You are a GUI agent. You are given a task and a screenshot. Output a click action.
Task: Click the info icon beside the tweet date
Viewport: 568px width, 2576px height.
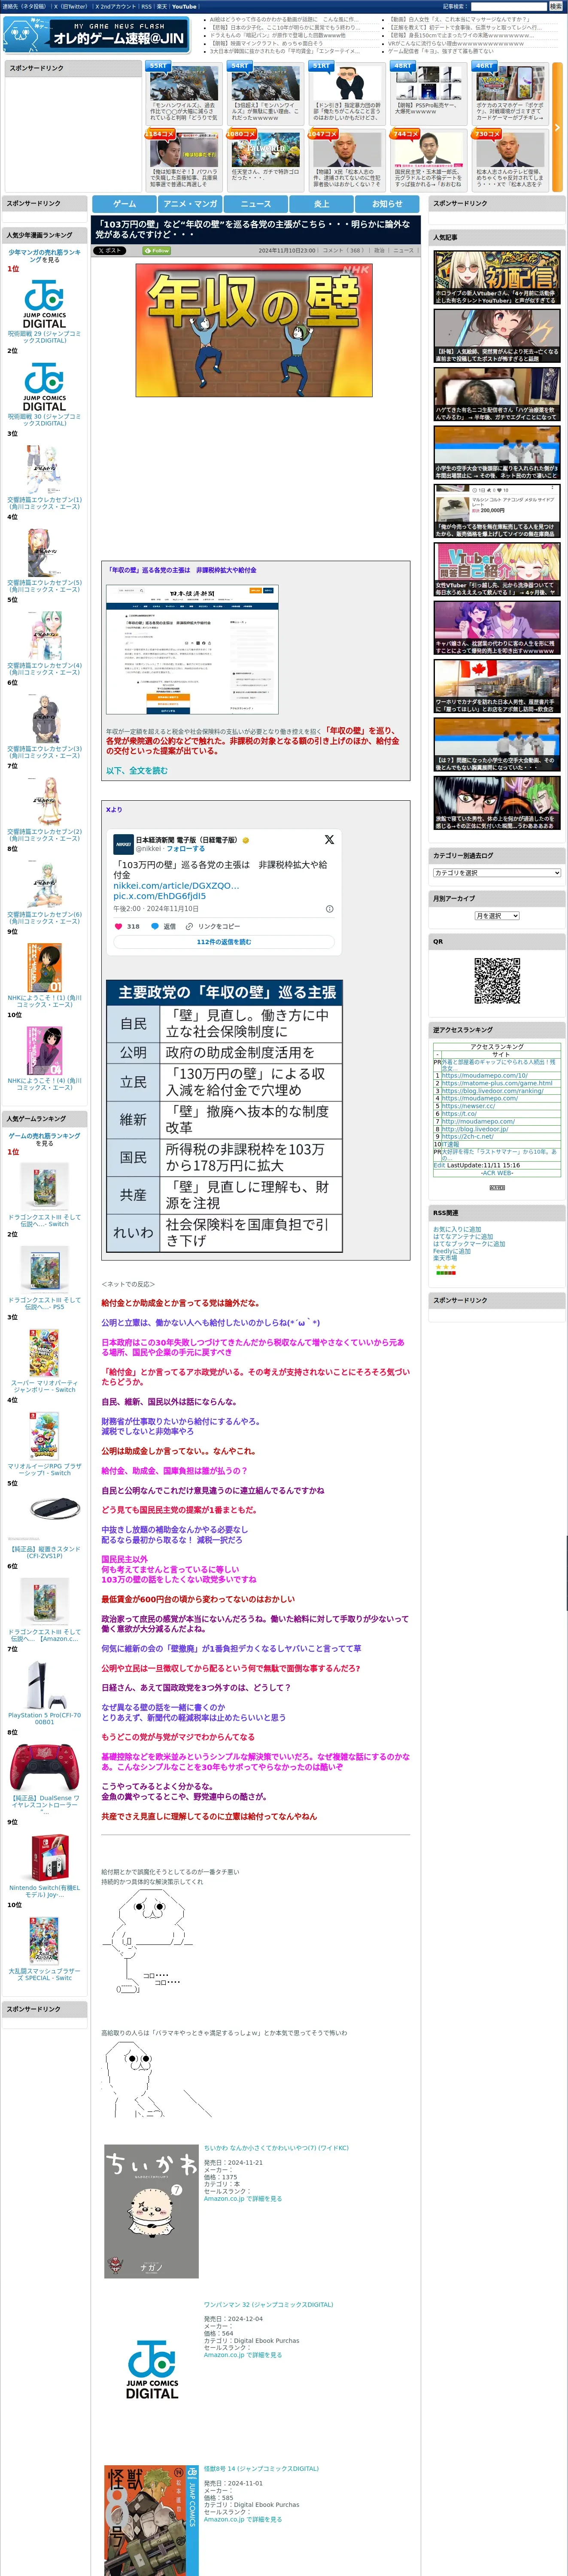(330, 909)
